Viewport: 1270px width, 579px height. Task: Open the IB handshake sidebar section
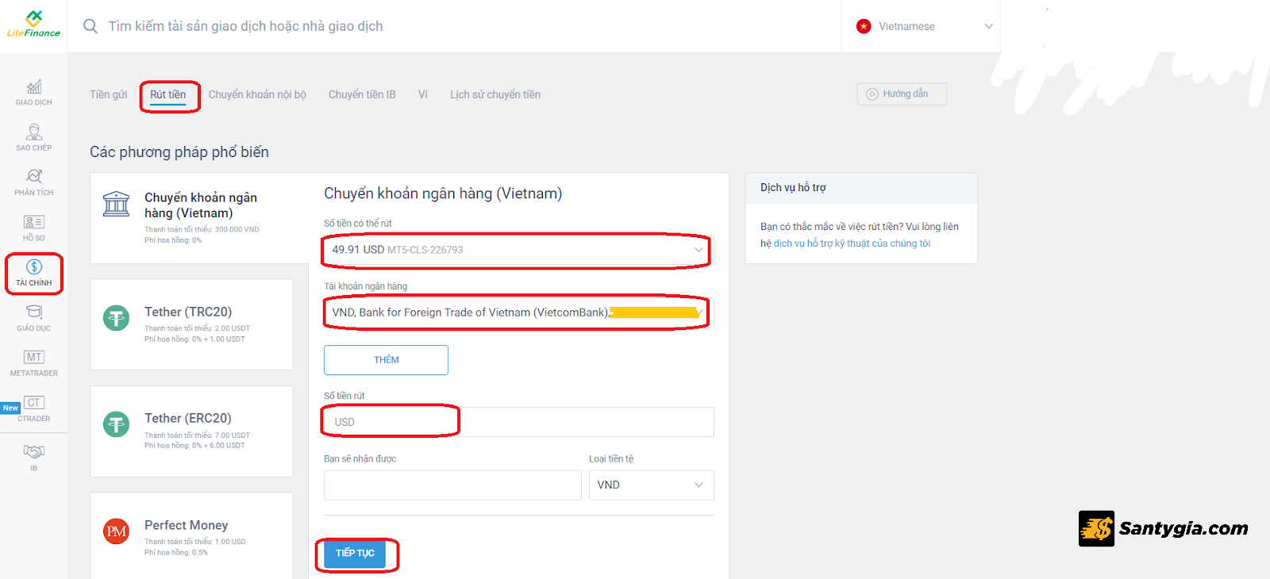(33, 458)
